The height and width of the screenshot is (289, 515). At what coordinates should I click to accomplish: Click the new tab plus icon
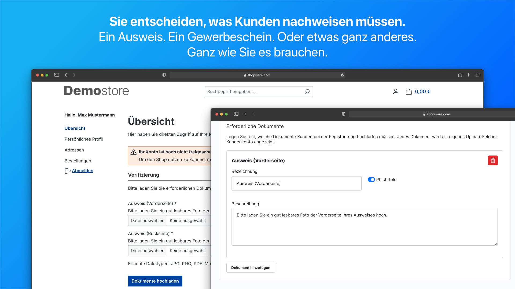[x=468, y=75]
